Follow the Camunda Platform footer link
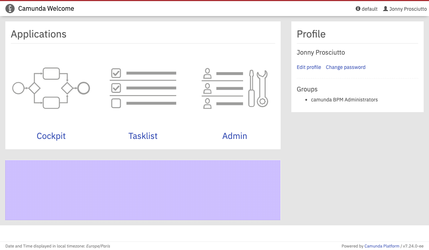Viewport: 429px width, 250px height. 382,246
